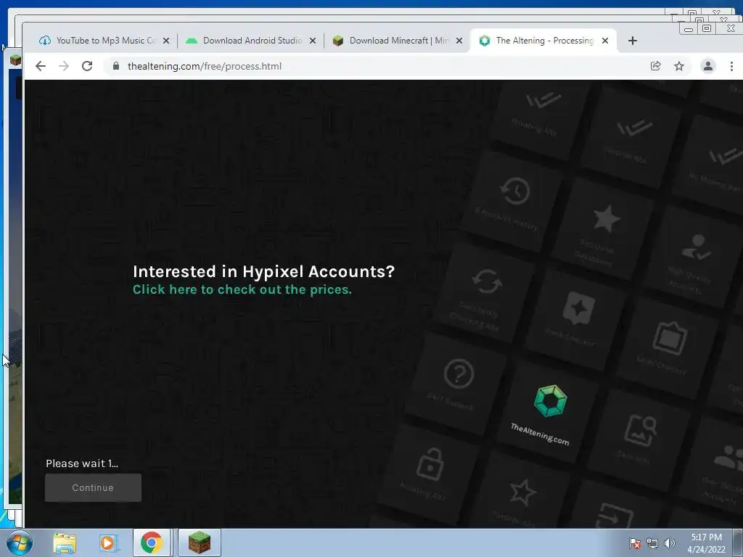Open the Action Center flag icon
743x557 pixels.
634,544
